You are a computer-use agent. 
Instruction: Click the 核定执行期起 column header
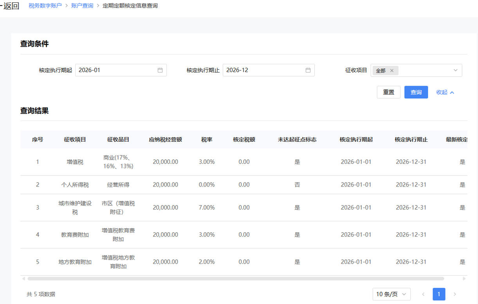click(x=356, y=139)
